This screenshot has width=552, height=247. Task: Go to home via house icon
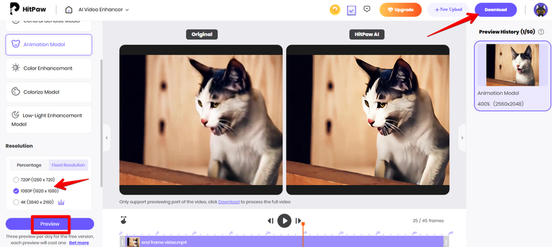(69, 10)
